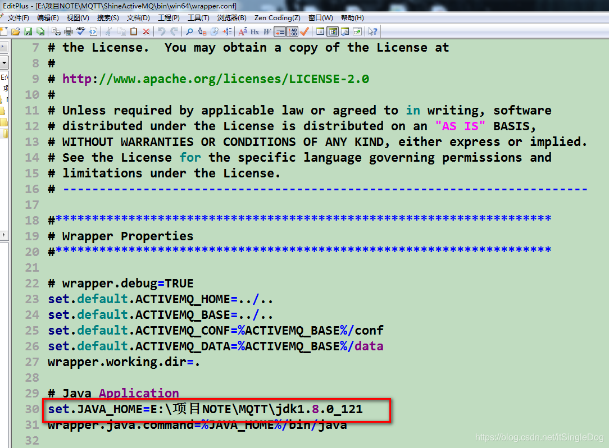
Task: Open the 工具(T) menu
Action: pos(198,18)
